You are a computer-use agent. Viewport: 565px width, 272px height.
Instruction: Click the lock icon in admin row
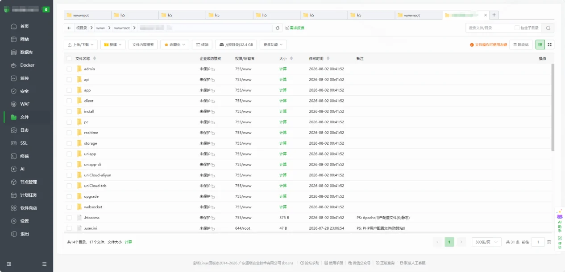click(x=213, y=69)
